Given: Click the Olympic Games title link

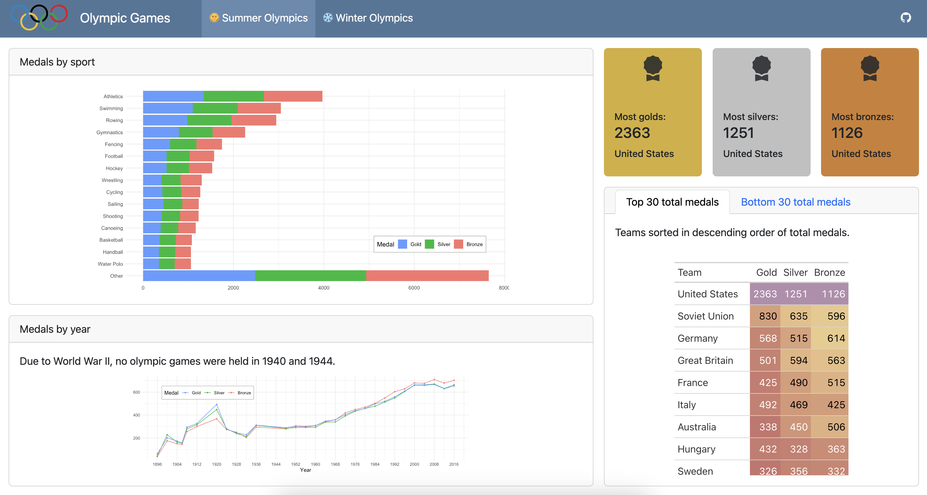Looking at the screenshot, I should pyautogui.click(x=124, y=17).
